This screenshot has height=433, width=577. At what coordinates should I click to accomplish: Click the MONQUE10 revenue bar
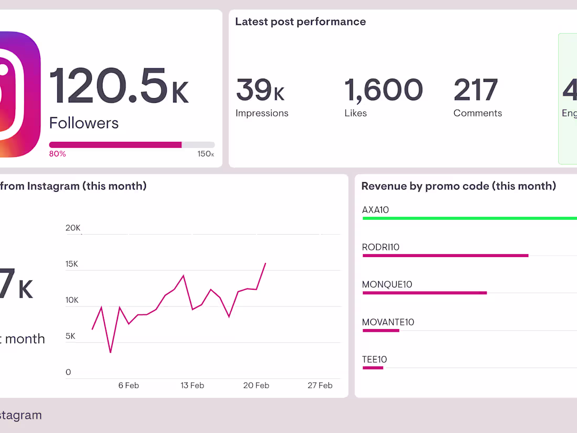click(x=425, y=293)
